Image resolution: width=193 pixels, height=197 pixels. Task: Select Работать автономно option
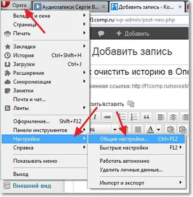click(x=137, y=161)
